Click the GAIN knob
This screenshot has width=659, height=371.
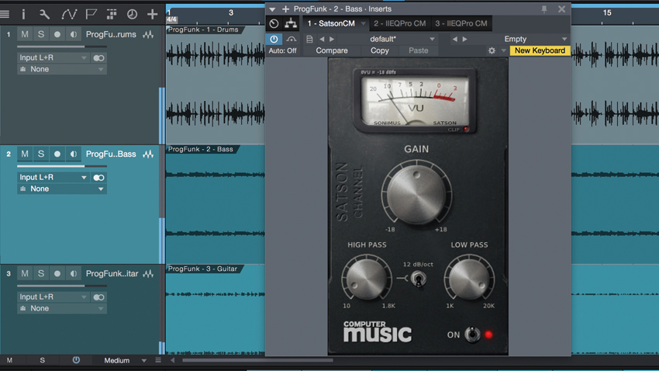(x=416, y=194)
